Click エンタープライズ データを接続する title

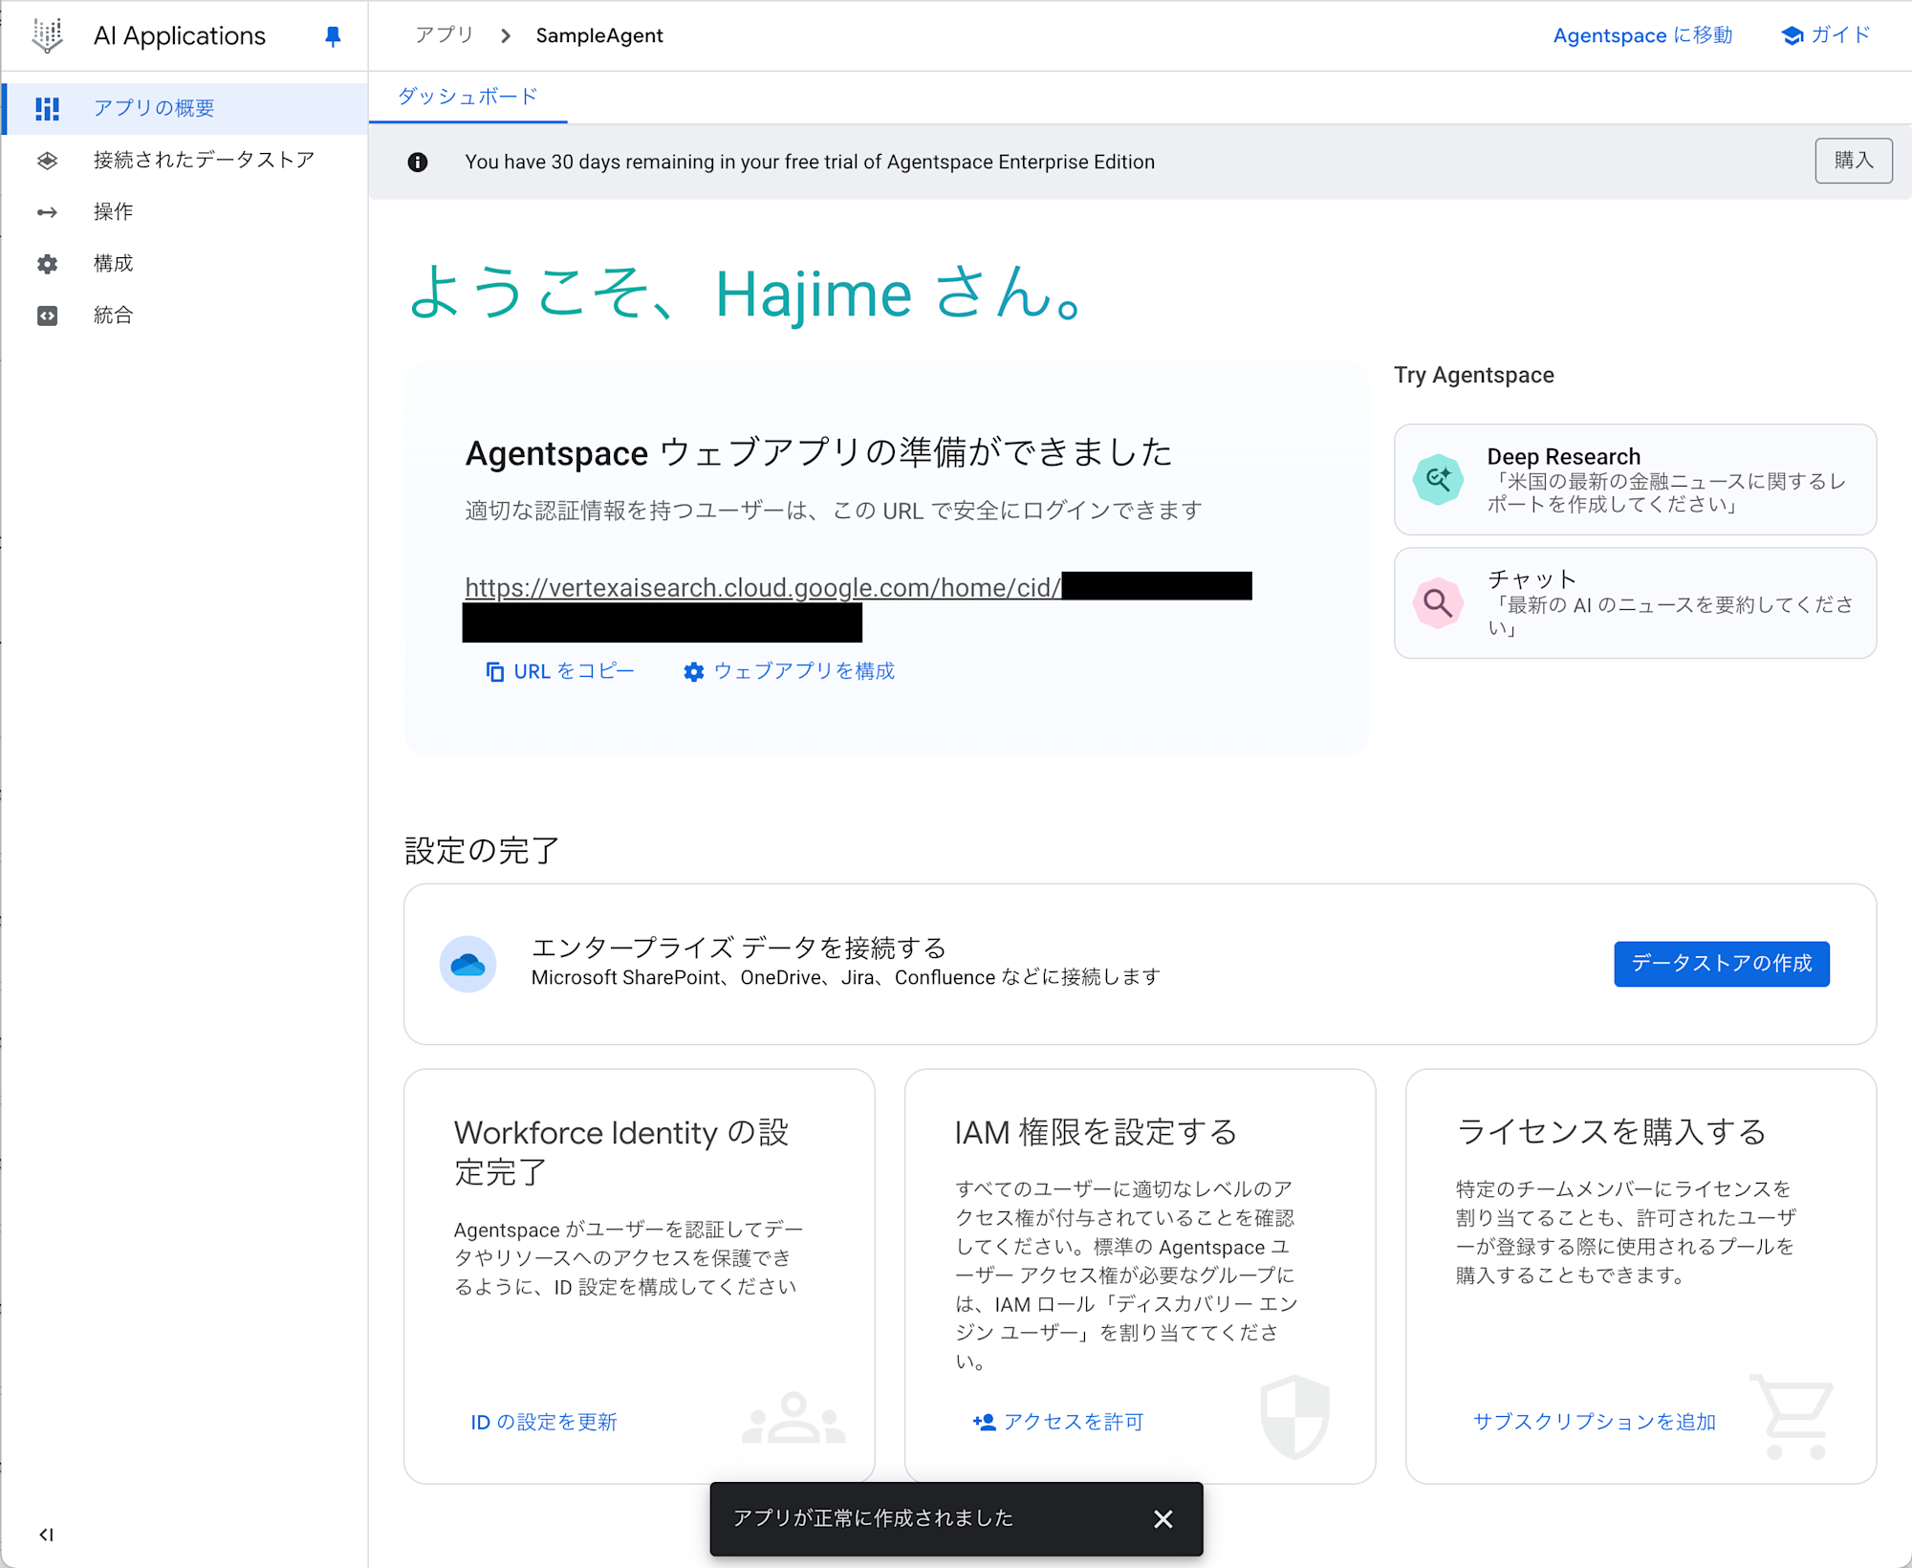(739, 947)
